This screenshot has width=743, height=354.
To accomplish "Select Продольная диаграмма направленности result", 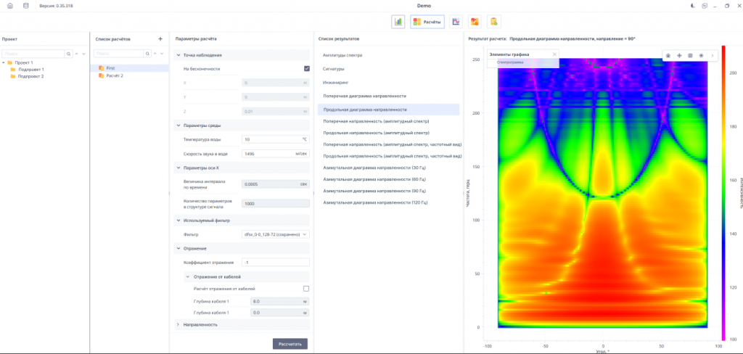I will [x=389, y=110].
